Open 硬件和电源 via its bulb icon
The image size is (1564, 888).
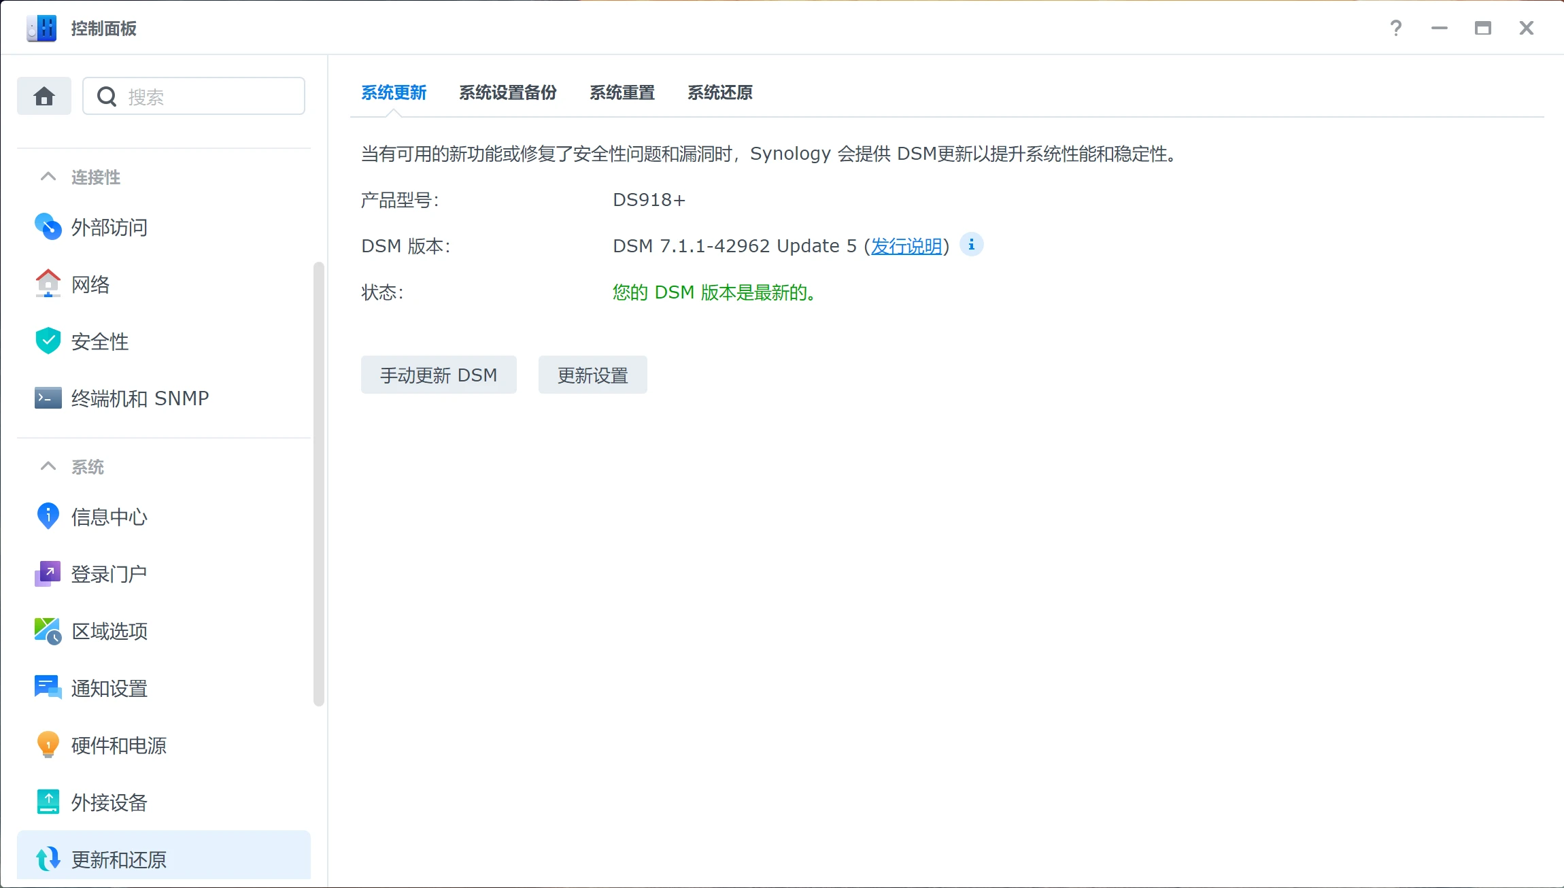coord(48,745)
